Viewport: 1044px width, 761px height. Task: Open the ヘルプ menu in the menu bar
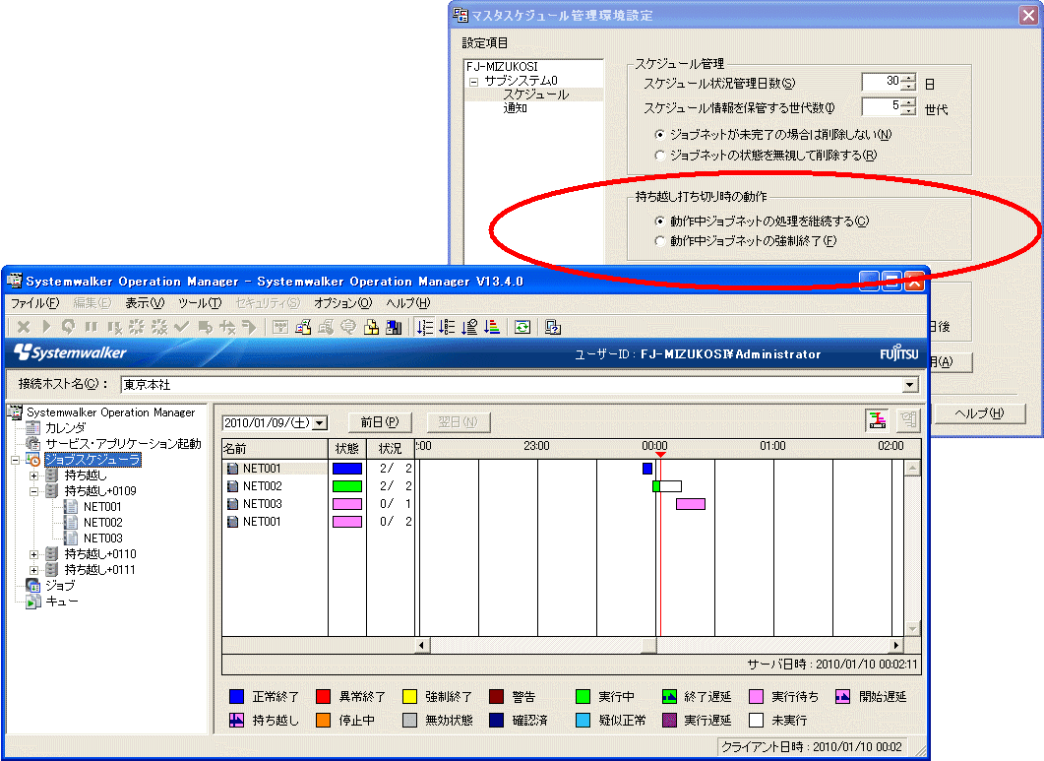pos(408,303)
